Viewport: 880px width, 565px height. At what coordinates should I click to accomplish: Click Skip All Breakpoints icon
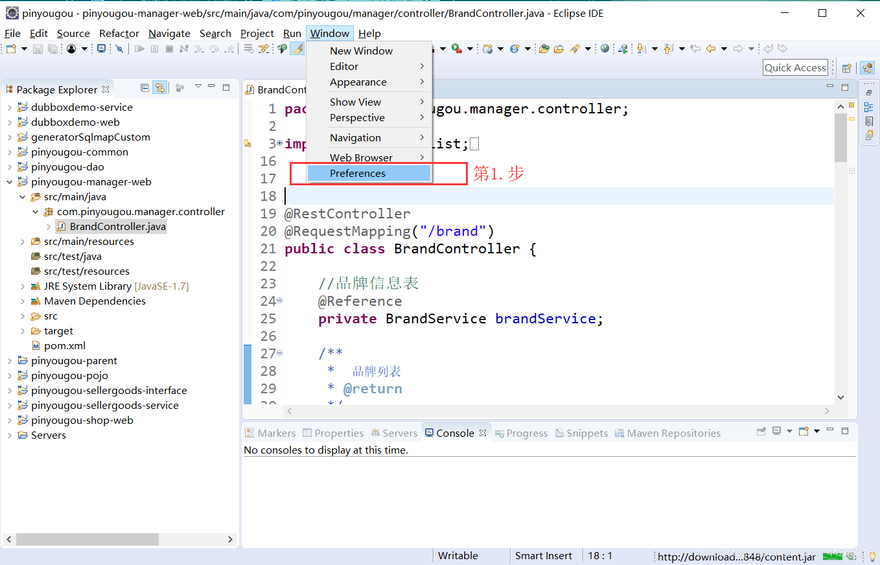pos(119,49)
